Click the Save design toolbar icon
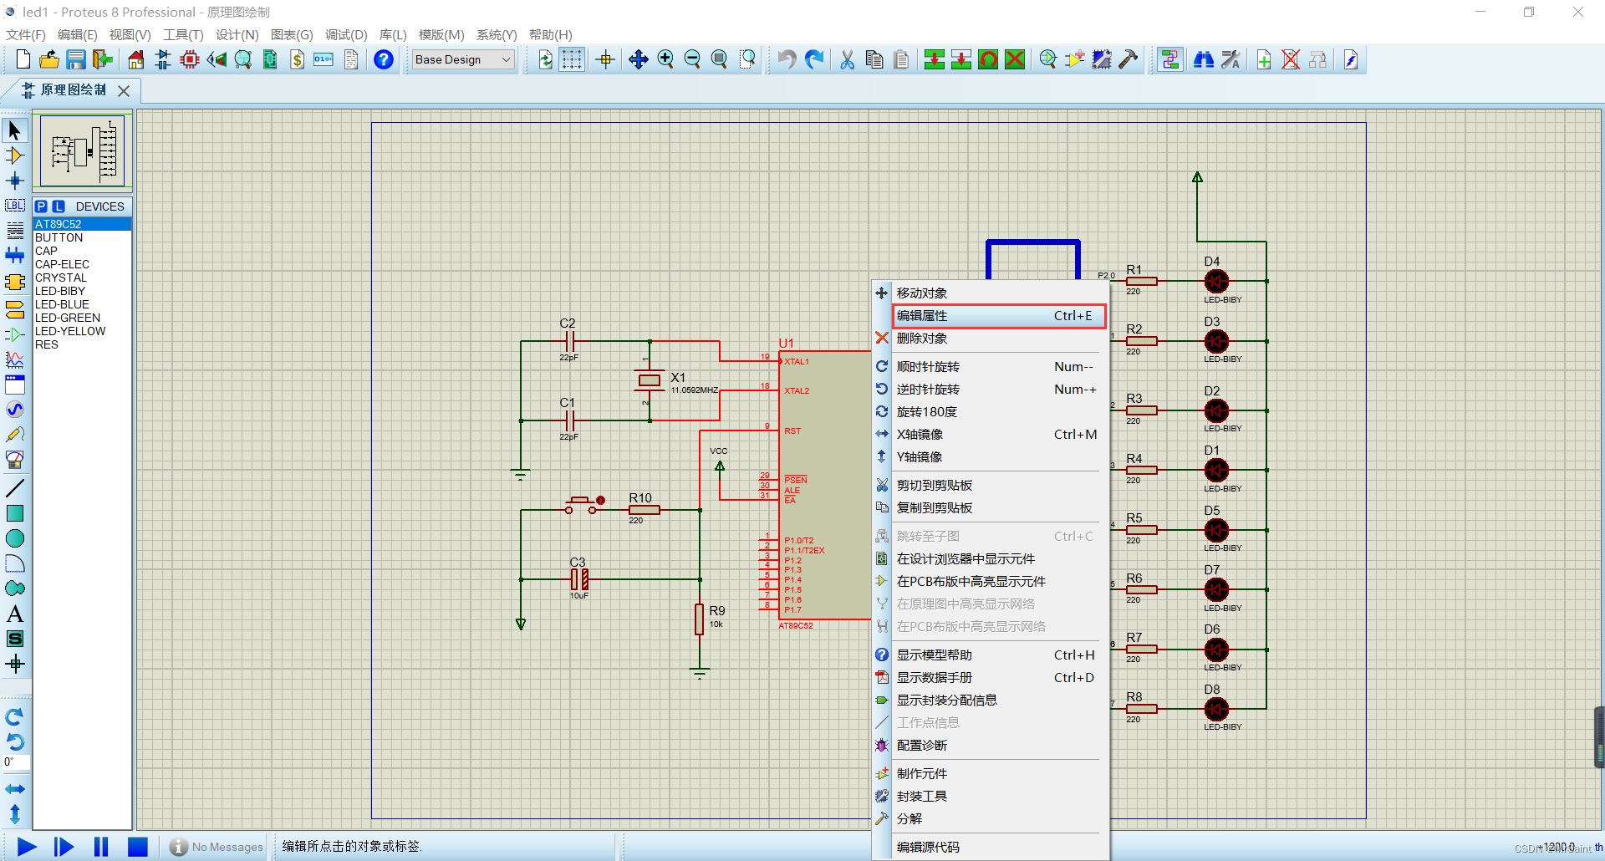Screen dimensions: 1605x861 tap(76, 59)
